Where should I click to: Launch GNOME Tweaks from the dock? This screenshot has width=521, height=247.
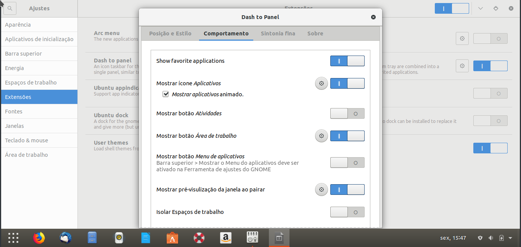[x=252, y=237]
